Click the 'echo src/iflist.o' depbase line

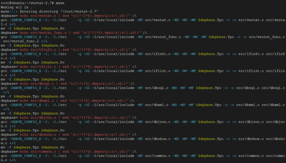(x=69, y=67)
